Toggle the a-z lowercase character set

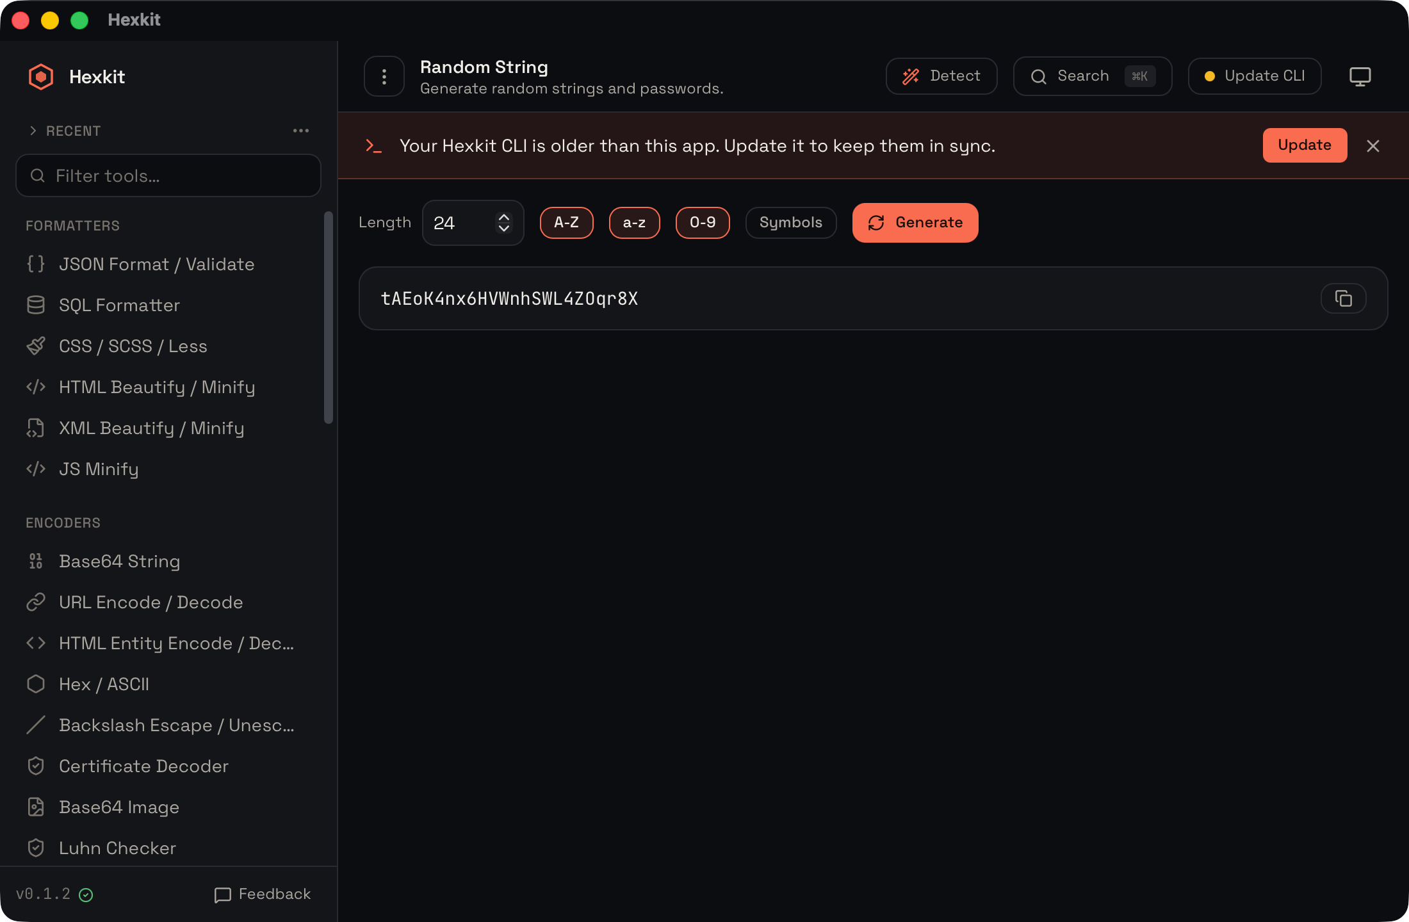pos(634,223)
